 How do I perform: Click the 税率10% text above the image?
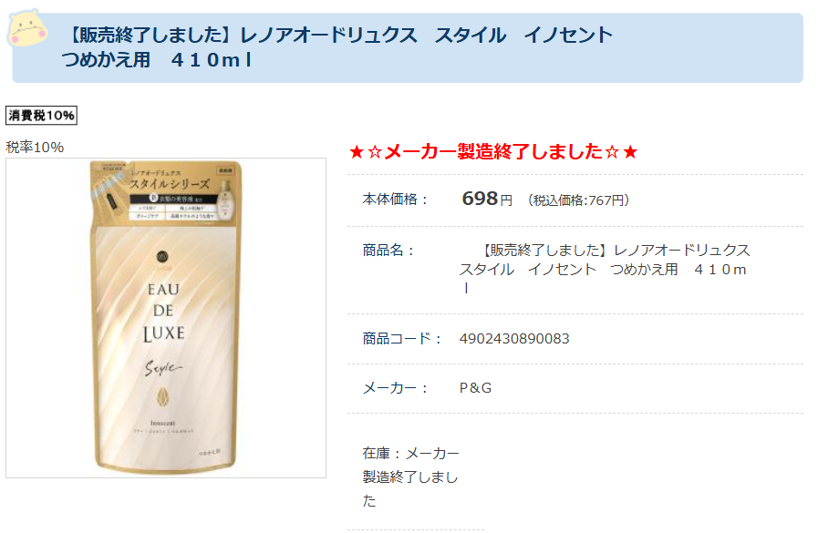[x=35, y=148]
